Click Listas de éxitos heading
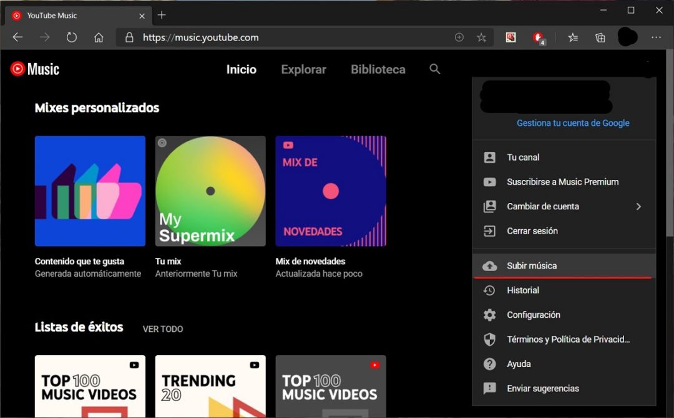This screenshot has height=418, width=674. point(79,327)
